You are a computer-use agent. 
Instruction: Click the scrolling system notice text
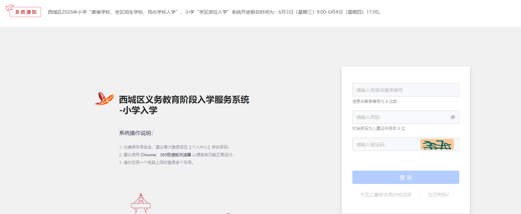(214, 12)
